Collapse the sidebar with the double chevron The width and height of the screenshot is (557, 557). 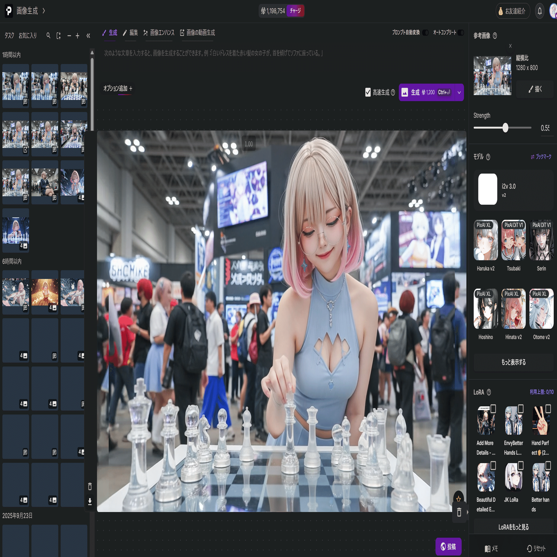88,35
